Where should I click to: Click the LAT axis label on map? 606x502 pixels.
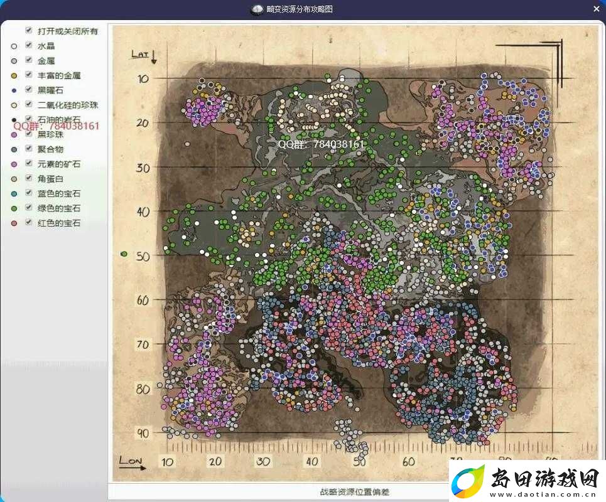[x=140, y=55]
